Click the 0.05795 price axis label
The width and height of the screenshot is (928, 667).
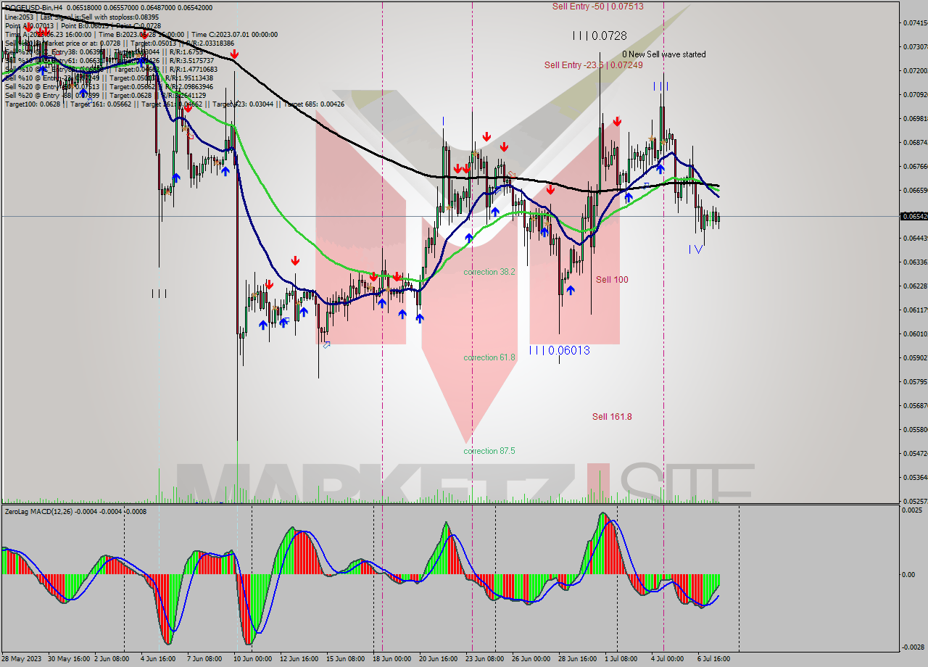click(x=914, y=381)
